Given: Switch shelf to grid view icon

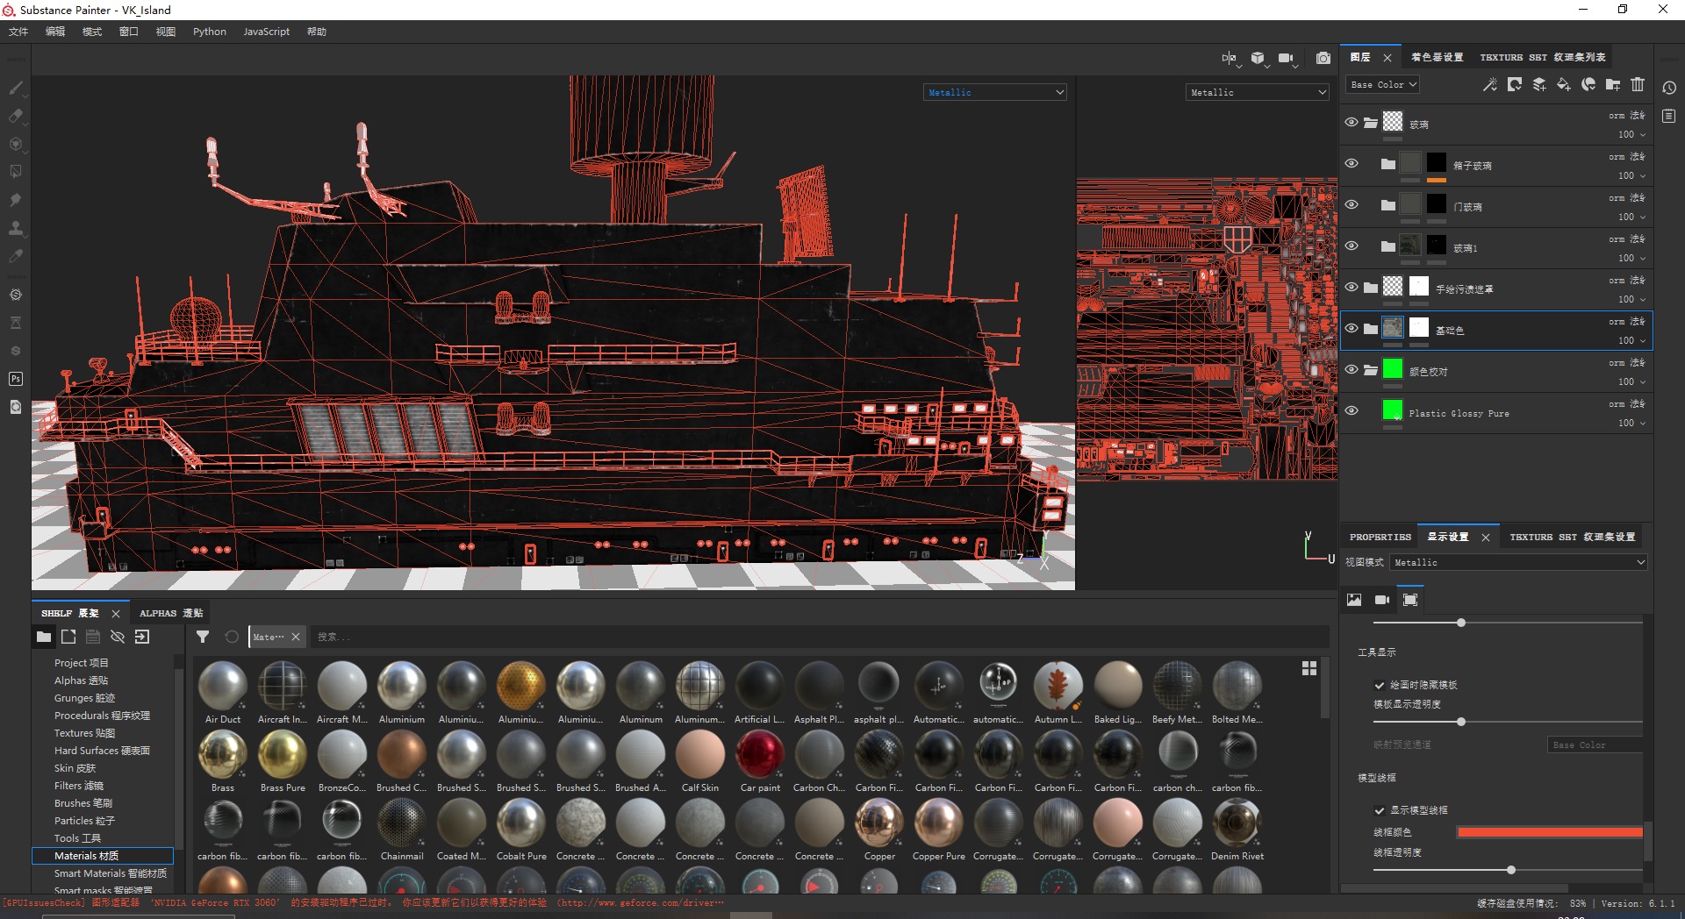Looking at the screenshot, I should point(1309,668).
